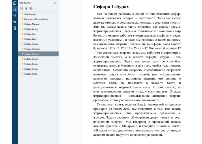Screen dimensions: 202x144
Task: Navigate to Сефира Тиферет bookmark
Action: [x=32, y=49]
